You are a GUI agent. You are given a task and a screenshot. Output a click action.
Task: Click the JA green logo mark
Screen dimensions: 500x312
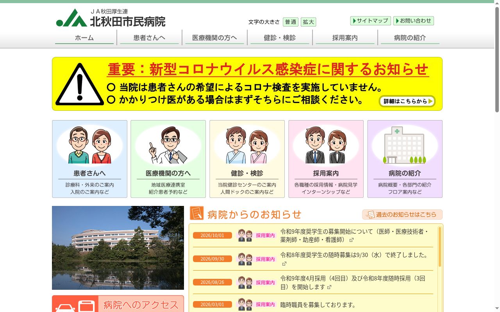coord(71,18)
